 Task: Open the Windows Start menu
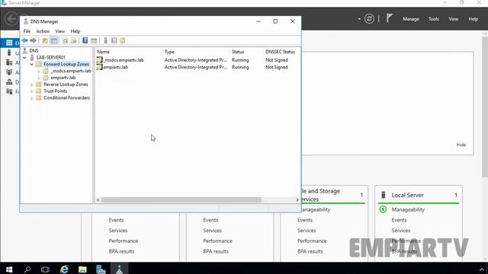coord(9,269)
